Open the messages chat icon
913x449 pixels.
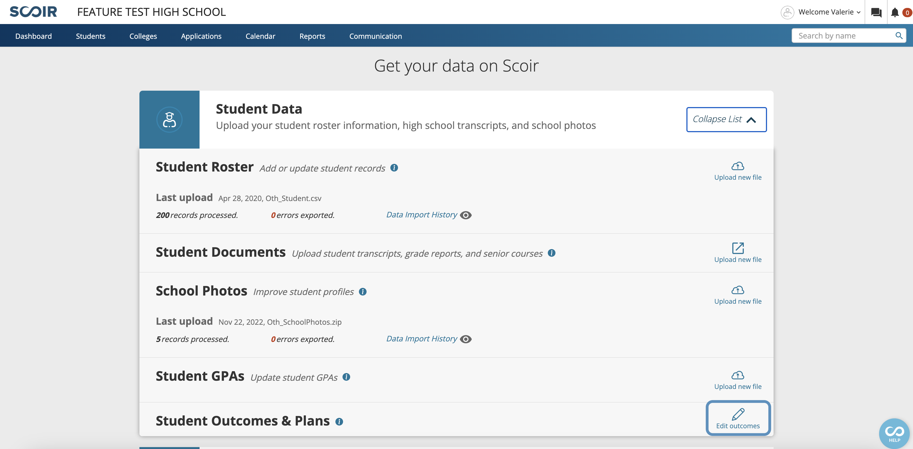[876, 12]
